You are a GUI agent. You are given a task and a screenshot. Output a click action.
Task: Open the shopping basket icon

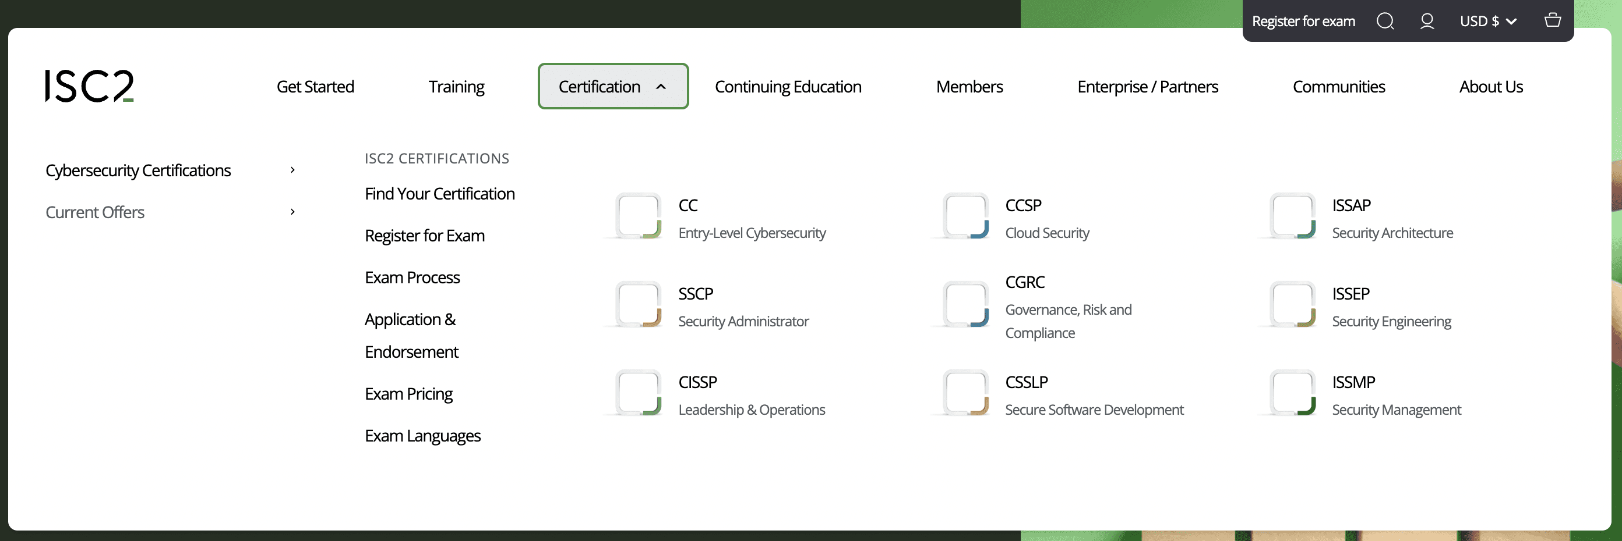point(1553,21)
